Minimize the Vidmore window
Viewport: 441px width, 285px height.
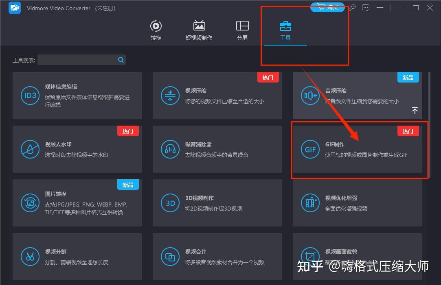click(402, 8)
